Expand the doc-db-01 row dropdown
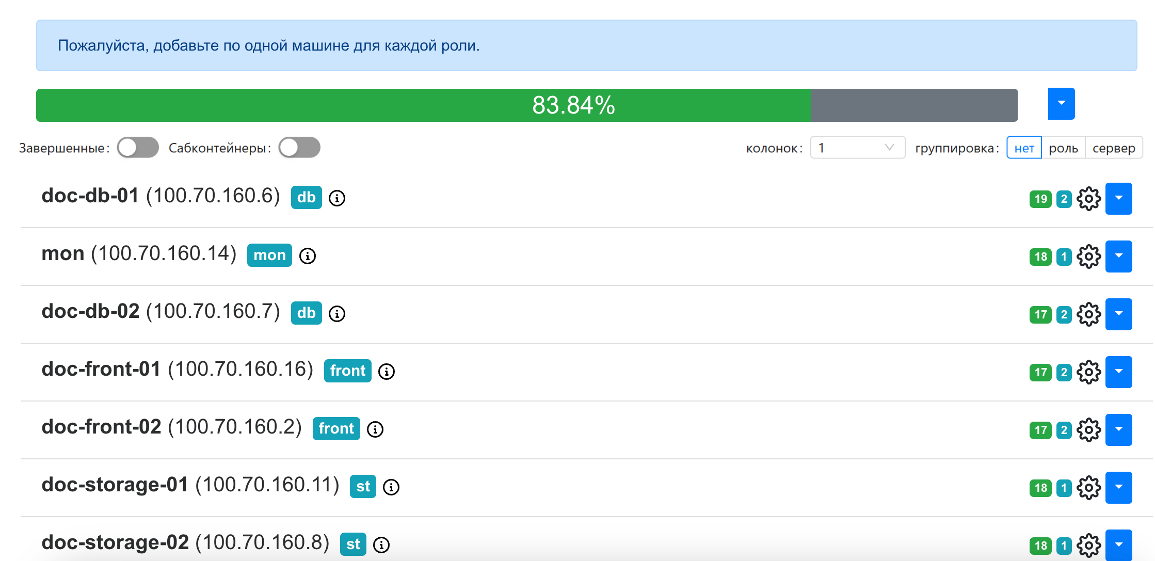1155x561 pixels. click(x=1119, y=199)
